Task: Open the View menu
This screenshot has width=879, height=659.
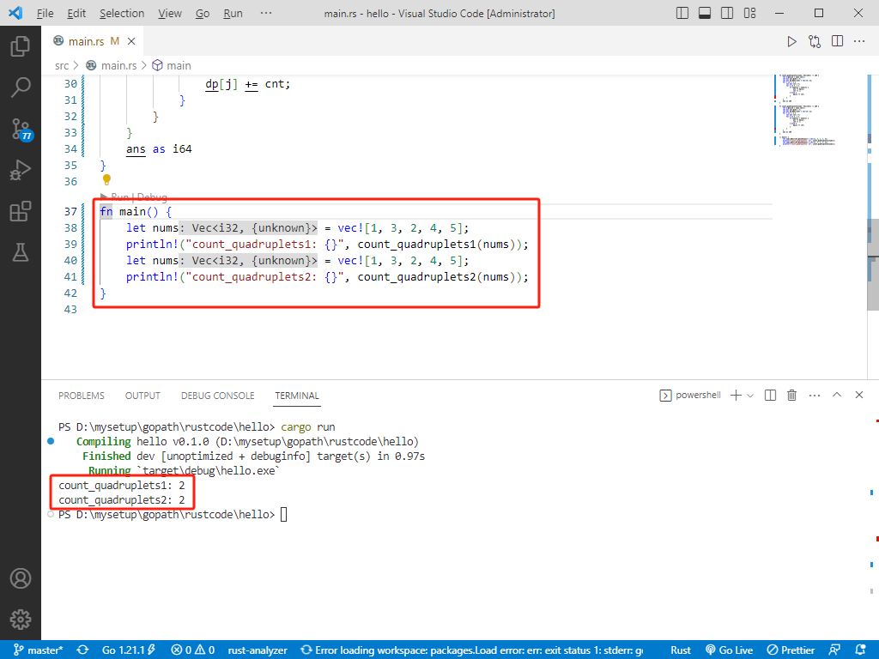Action: [x=170, y=14]
